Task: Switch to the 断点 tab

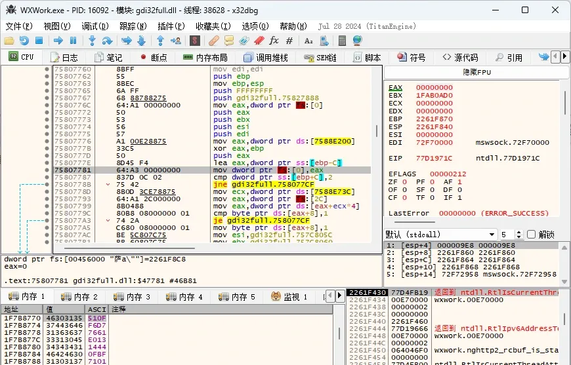Action: [154, 58]
